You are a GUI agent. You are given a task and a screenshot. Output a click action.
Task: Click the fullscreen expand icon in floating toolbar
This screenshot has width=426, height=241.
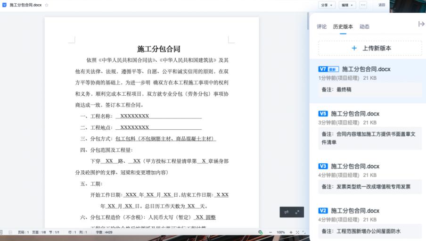click(x=297, y=212)
